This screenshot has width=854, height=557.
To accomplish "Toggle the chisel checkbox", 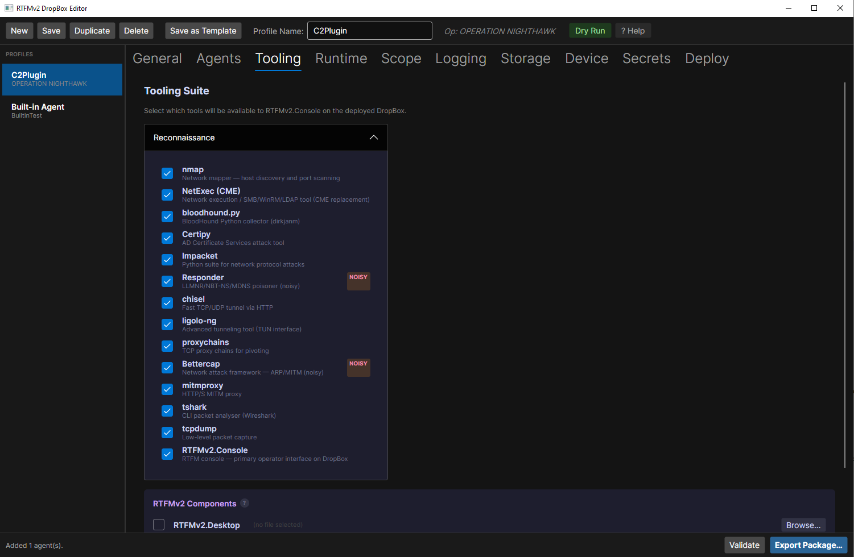I will 167,303.
